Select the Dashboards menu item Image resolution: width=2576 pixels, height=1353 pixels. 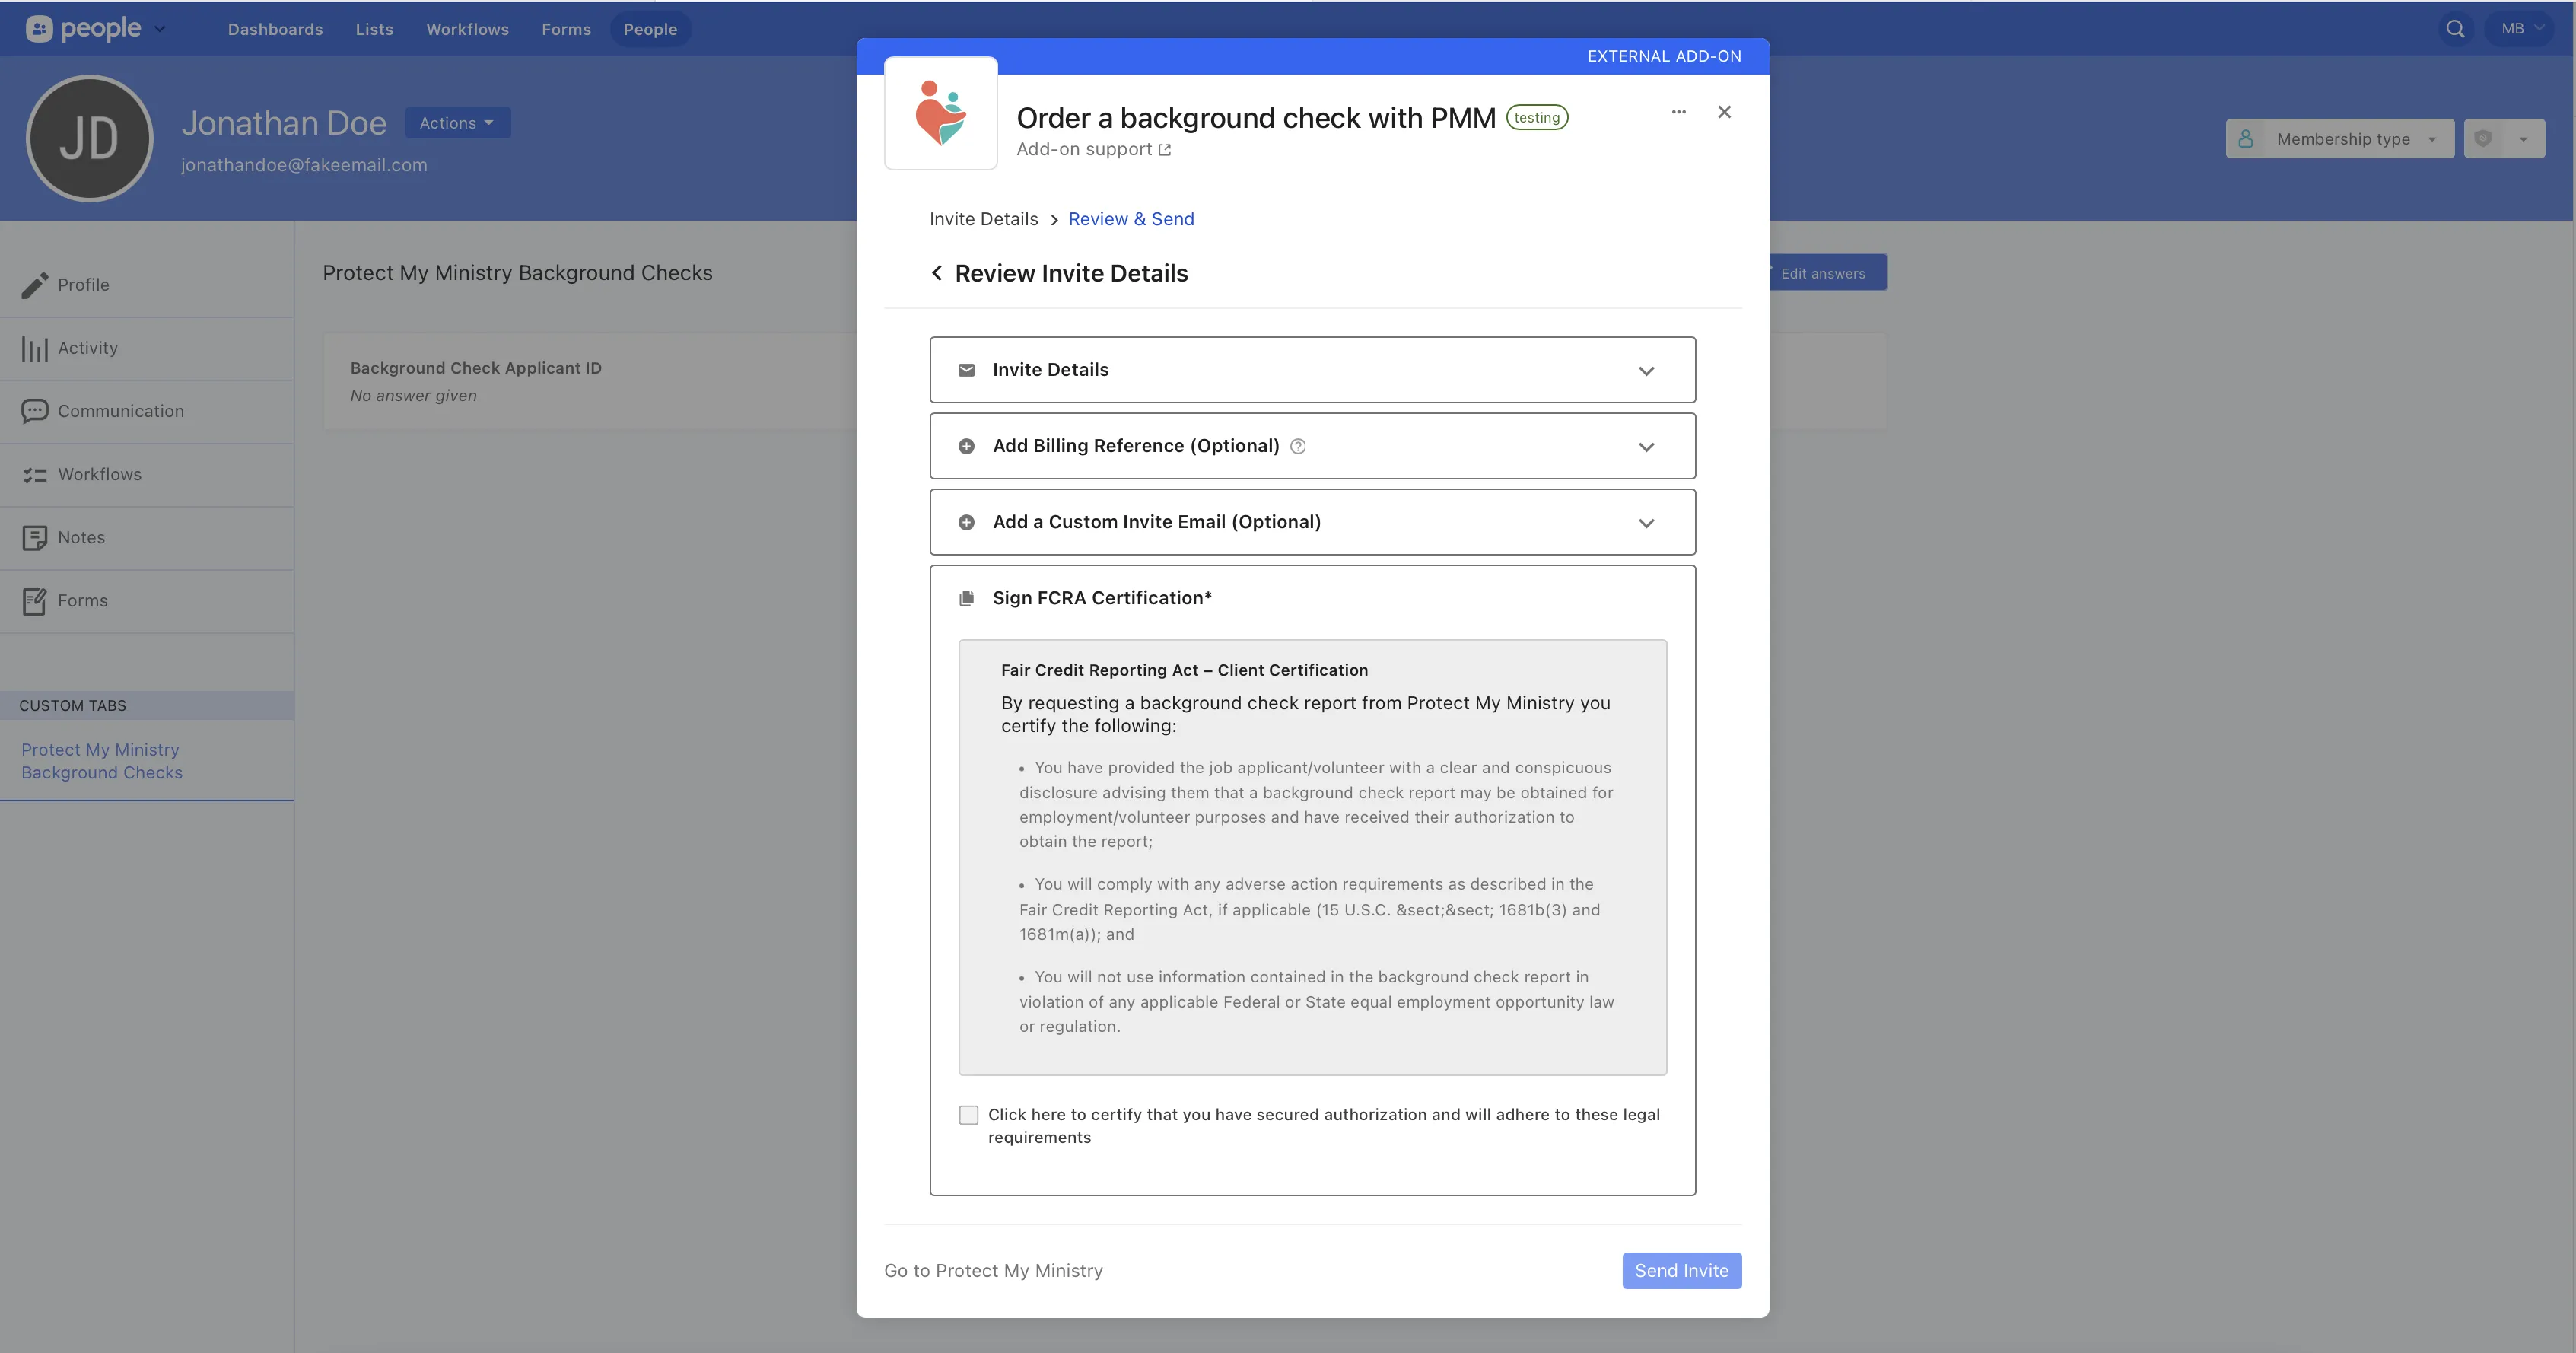tap(275, 29)
